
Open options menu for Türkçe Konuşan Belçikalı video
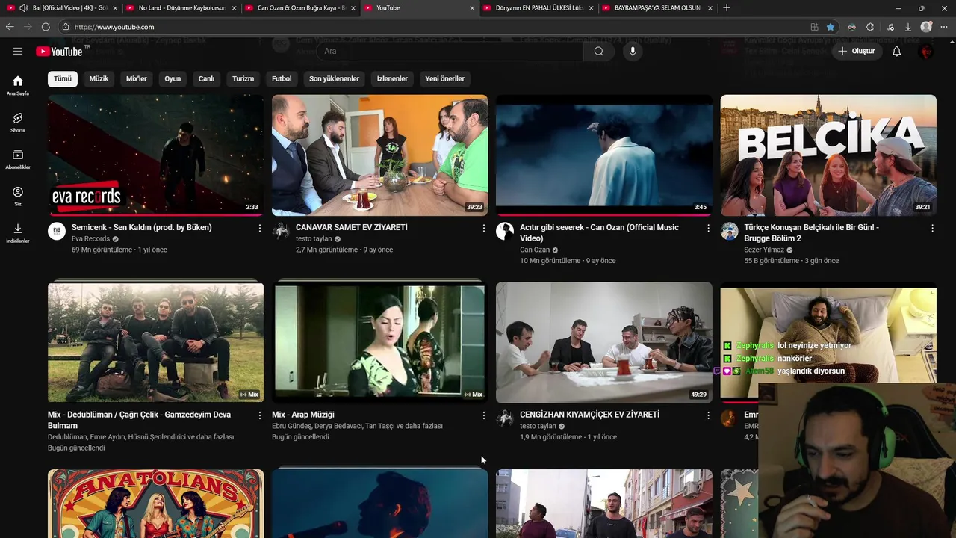point(932,228)
